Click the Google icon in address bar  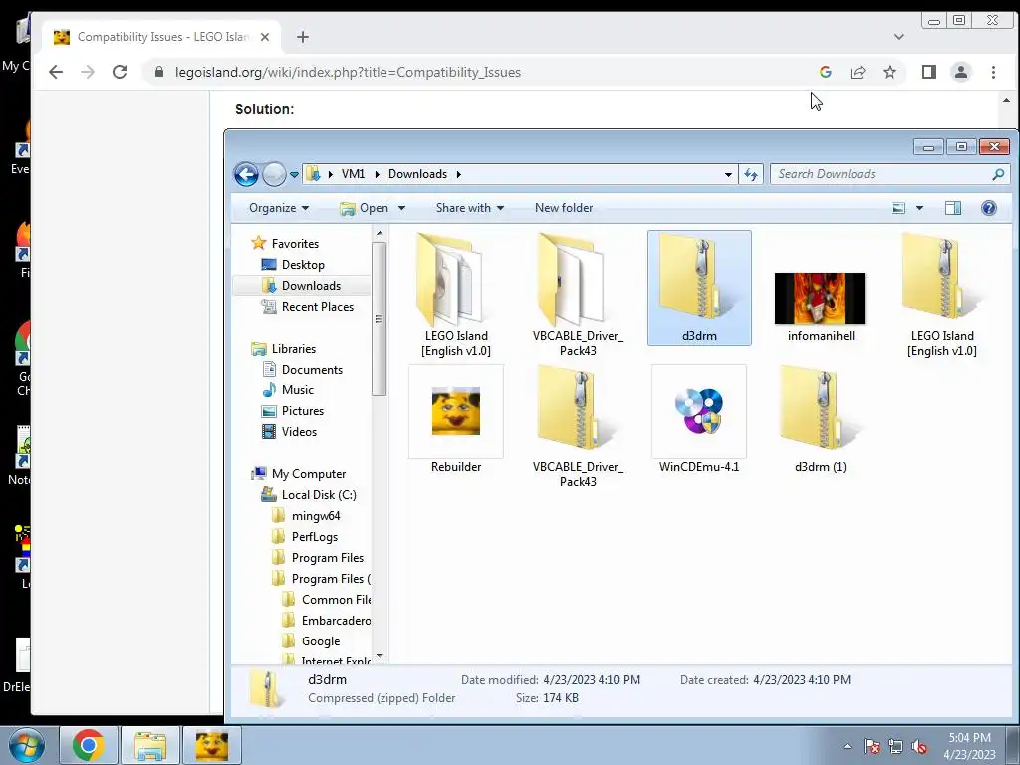click(826, 72)
